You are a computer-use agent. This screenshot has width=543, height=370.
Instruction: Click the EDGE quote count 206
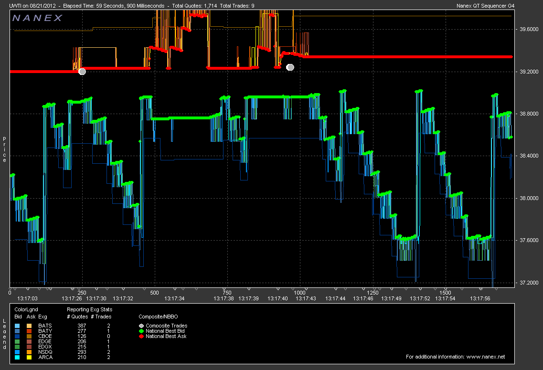[x=82, y=341]
